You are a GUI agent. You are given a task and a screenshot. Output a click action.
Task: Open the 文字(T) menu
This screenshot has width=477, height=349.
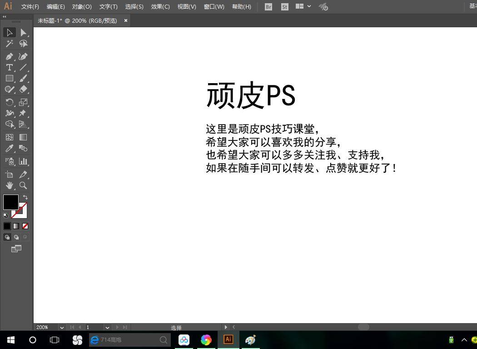tap(108, 7)
